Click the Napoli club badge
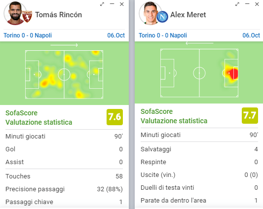Viewport: 263px width, 209px height. (162, 17)
